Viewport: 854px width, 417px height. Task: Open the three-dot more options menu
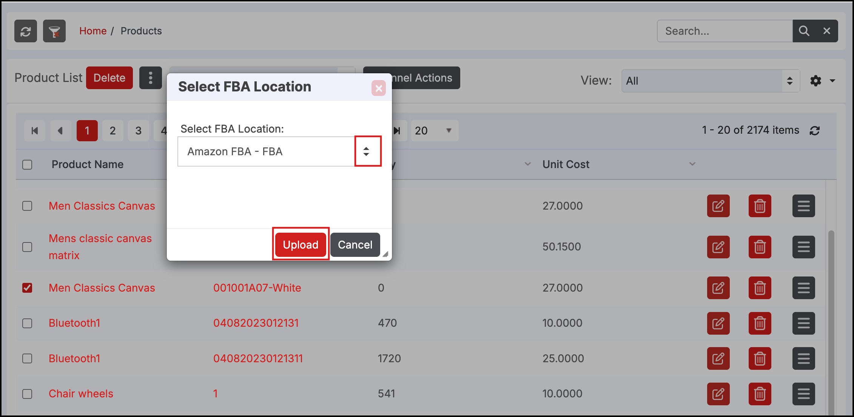(x=150, y=78)
